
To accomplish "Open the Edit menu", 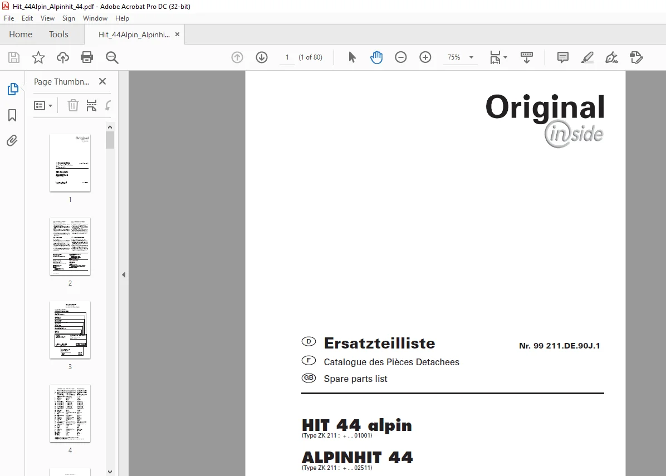I will click(x=27, y=18).
